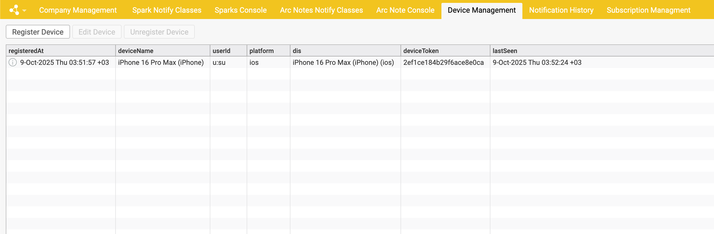Click the info icon on the device row
The image size is (714, 234).
[x=13, y=62]
